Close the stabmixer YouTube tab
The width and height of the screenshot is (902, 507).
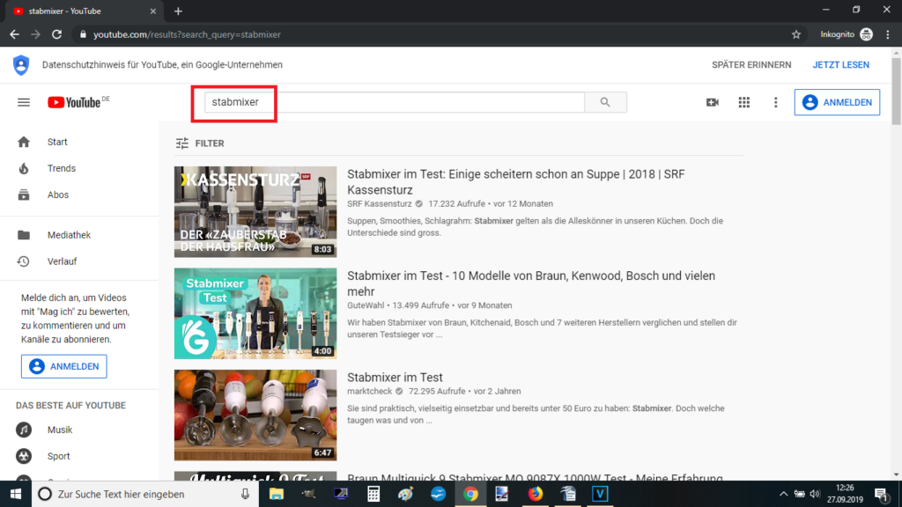pyautogui.click(x=153, y=11)
